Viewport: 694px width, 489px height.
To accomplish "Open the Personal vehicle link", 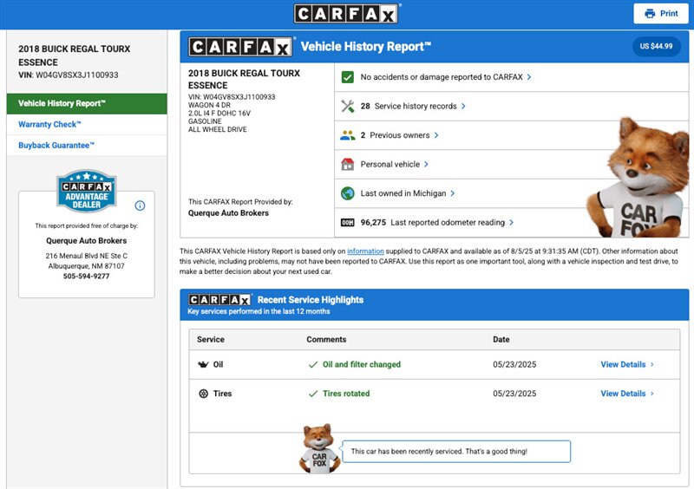I will [x=390, y=164].
